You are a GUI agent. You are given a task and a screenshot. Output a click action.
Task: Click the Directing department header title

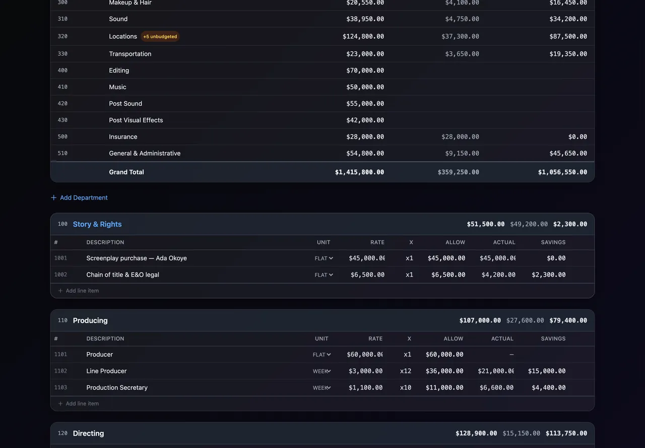(x=88, y=433)
